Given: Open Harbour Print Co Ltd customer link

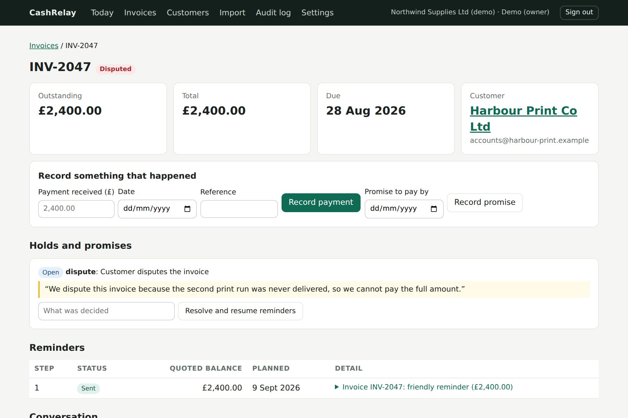Looking at the screenshot, I should [523, 118].
